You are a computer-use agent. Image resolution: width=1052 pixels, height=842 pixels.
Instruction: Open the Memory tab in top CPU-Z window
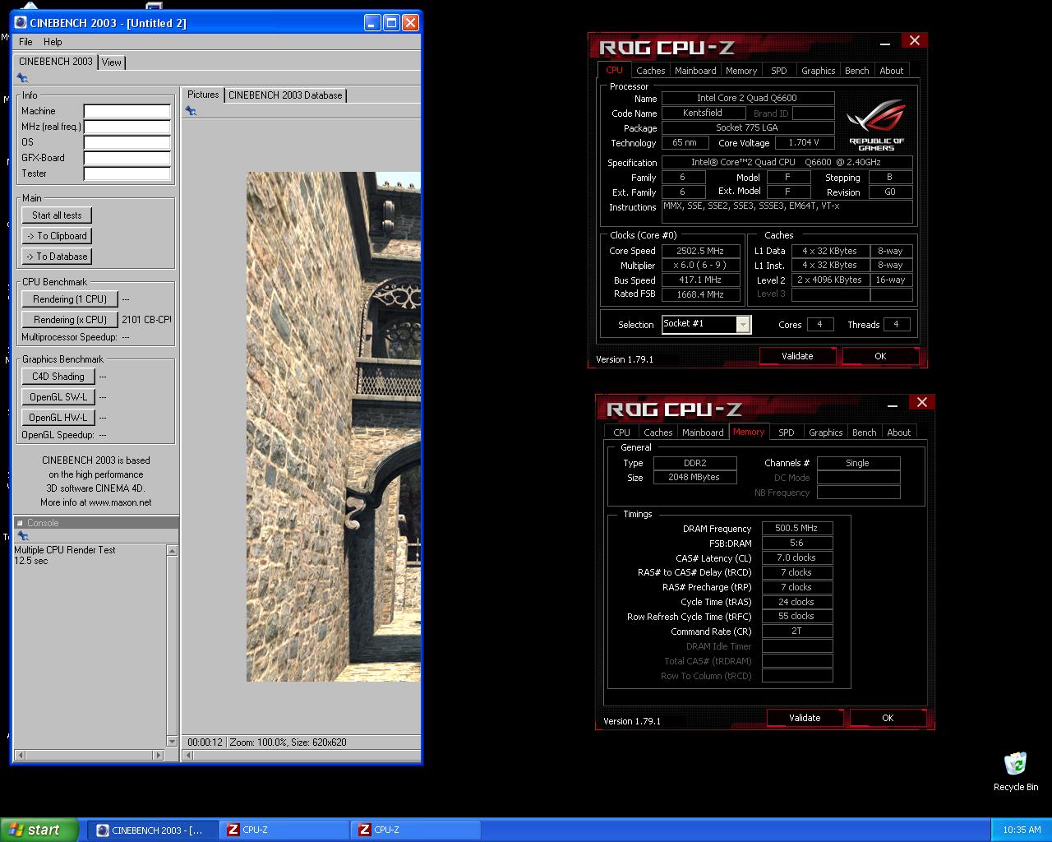741,71
